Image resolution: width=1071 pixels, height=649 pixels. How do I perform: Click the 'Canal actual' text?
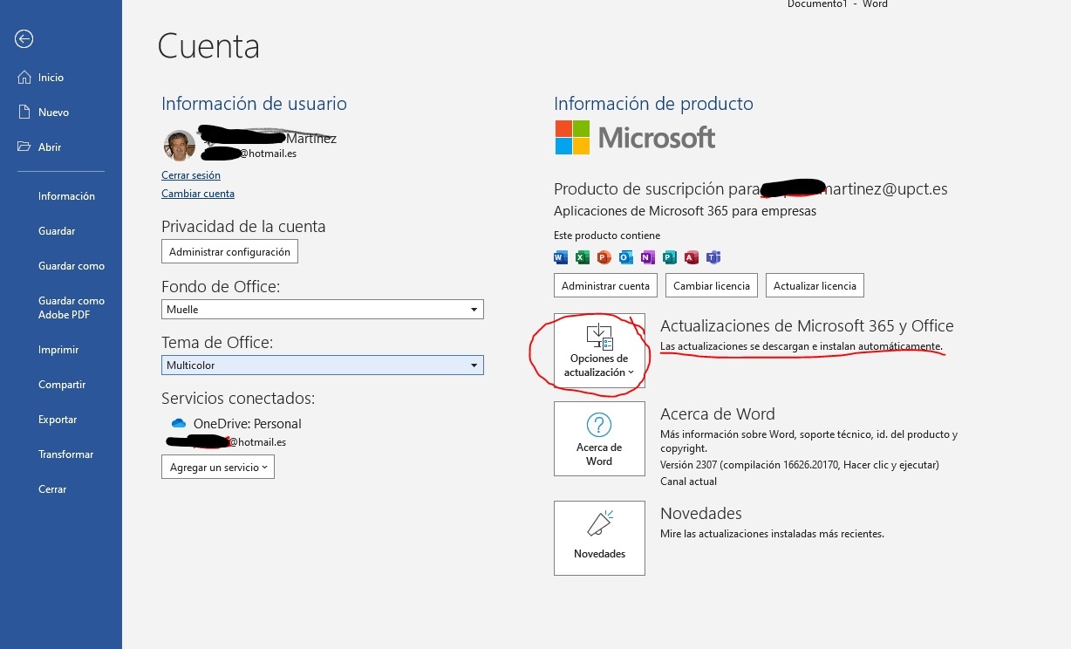688,482
